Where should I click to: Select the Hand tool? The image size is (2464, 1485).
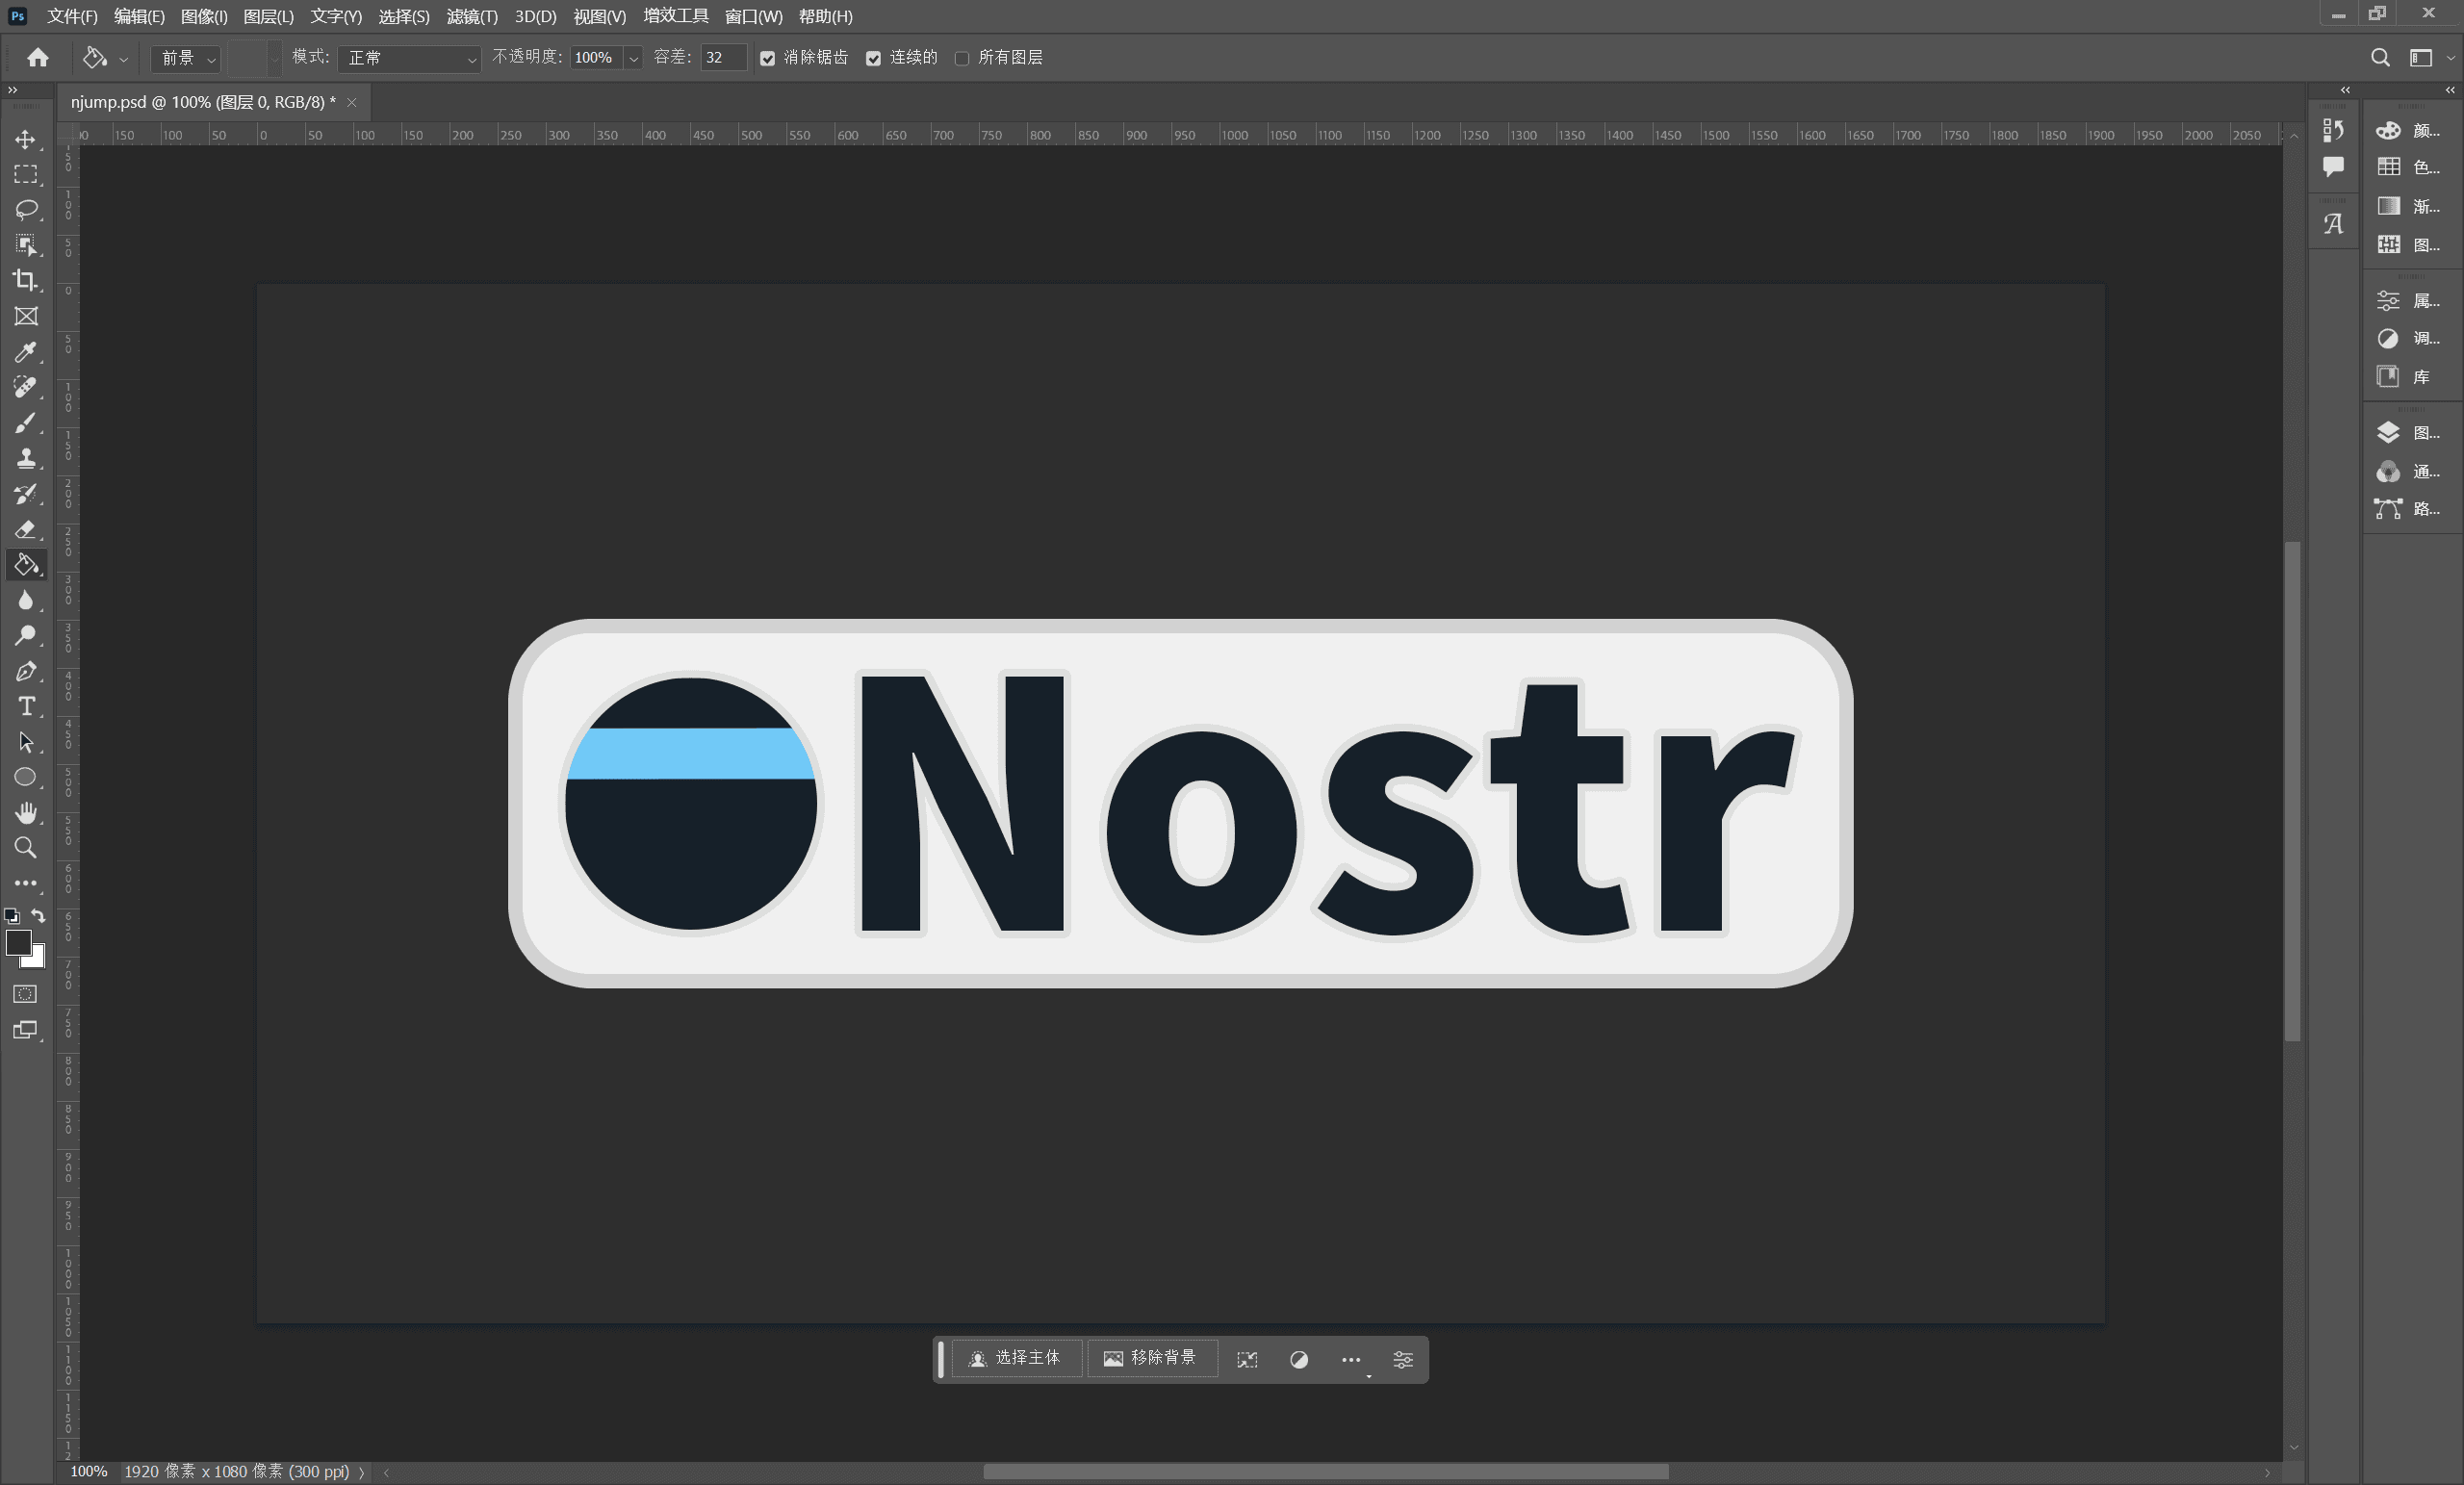click(x=26, y=812)
